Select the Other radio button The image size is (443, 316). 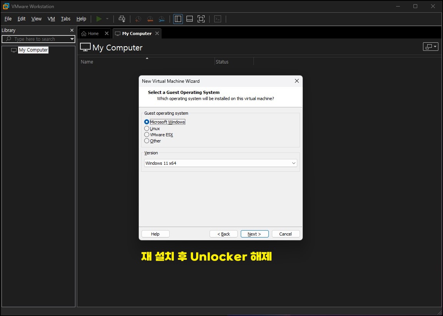coord(147,141)
